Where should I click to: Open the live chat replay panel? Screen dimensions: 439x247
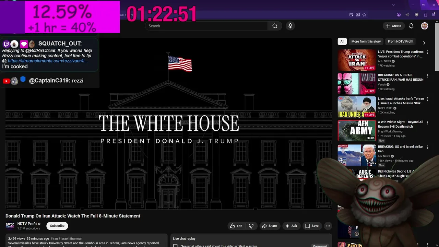click(x=320, y=246)
